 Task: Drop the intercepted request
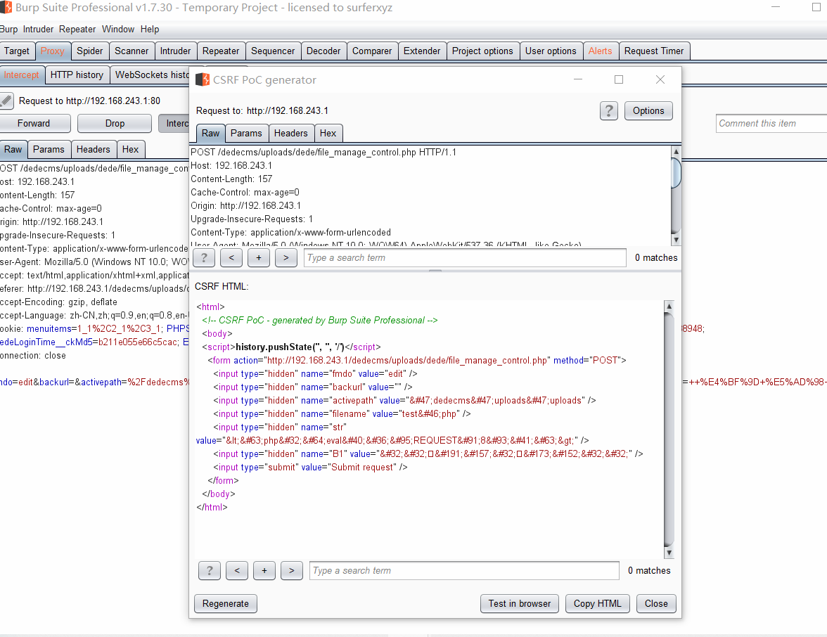[115, 124]
